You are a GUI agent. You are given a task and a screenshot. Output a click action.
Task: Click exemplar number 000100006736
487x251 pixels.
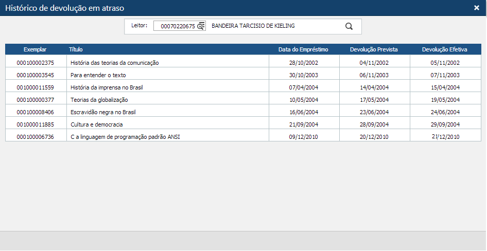35,137
